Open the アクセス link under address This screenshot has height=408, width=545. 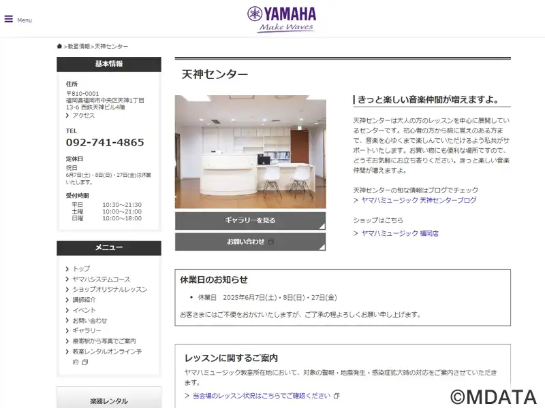coord(83,116)
